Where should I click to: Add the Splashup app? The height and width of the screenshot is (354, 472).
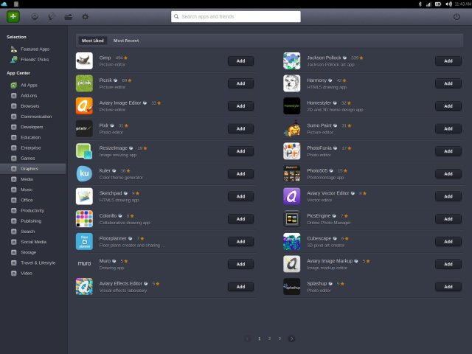tap(448, 287)
